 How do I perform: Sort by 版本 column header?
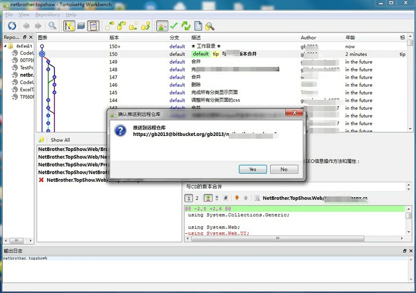coord(138,38)
